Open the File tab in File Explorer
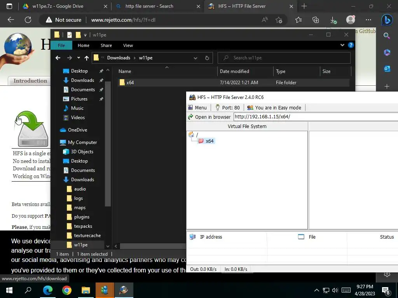Viewport: 398px width, 298px height. pyautogui.click(x=61, y=45)
